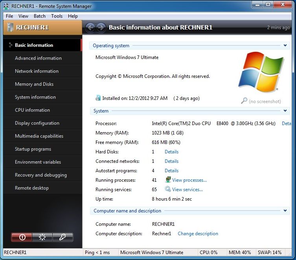Viewport: 296px width, 260px height.
Task: Click the Intel Core2 Duo processor text
Action: [x=213, y=124]
